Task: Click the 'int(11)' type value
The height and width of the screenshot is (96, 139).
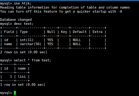Action: pos(27,40)
